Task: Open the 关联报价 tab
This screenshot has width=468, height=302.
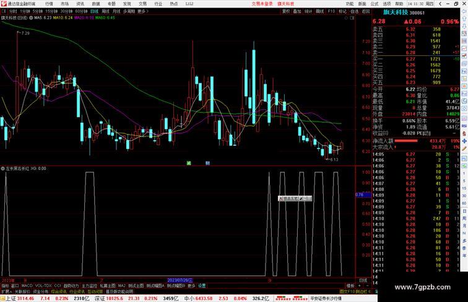Action: point(22,291)
